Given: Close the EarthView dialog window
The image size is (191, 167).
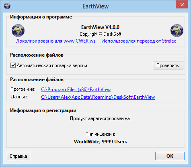Looking at the screenshot, I should [x=182, y=5].
